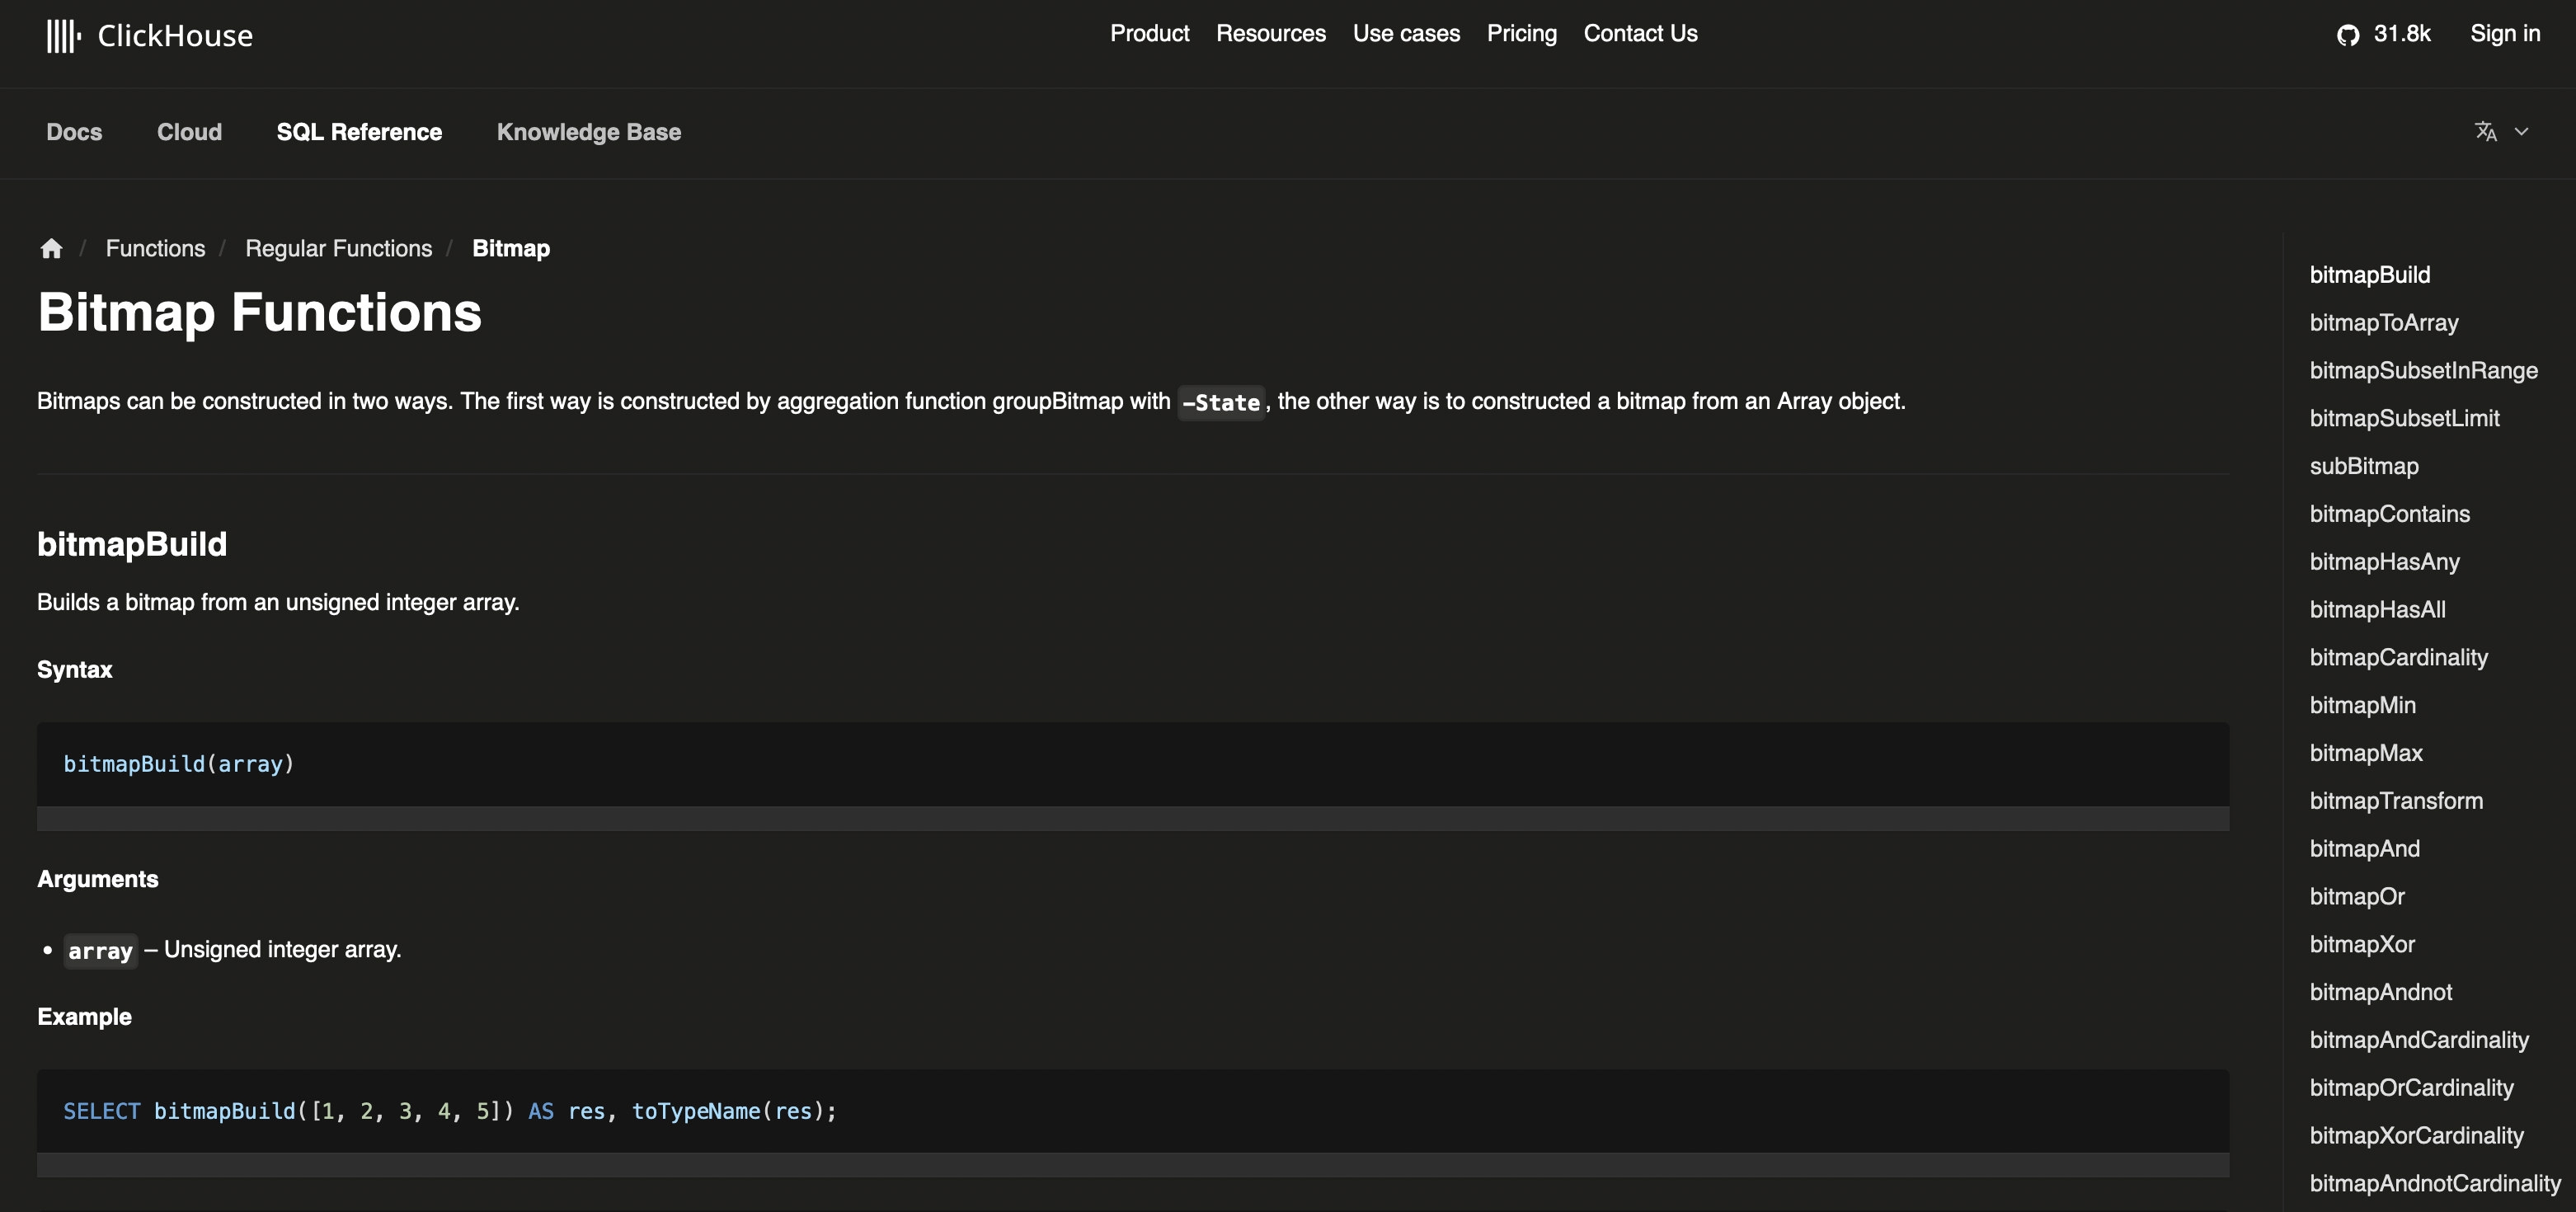The width and height of the screenshot is (2576, 1212).
Task: Click the Docs navigation link
Action: tap(74, 131)
